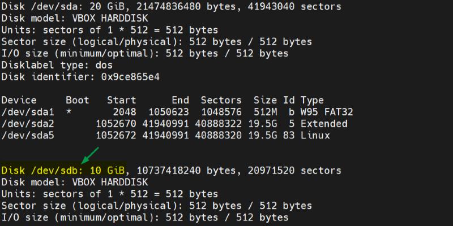Image resolution: width=453 pixels, height=226 pixels.
Task: Click the boot flag asterisk for /dev/sda1
Action: coord(69,112)
